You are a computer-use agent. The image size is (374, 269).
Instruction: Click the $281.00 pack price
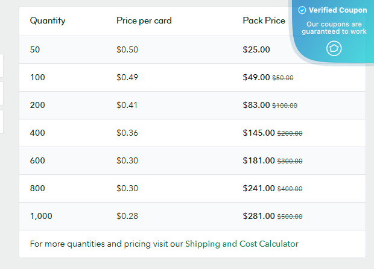pyautogui.click(x=259, y=216)
